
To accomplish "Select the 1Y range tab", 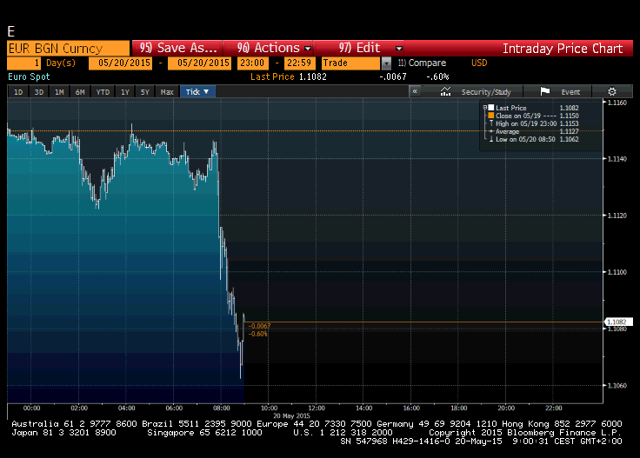I will click(125, 92).
